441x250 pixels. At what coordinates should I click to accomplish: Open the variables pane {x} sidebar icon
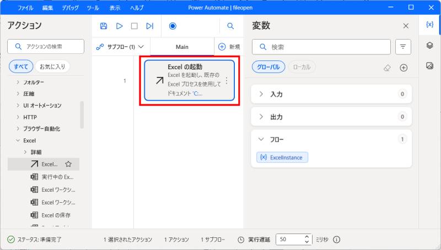429,25
